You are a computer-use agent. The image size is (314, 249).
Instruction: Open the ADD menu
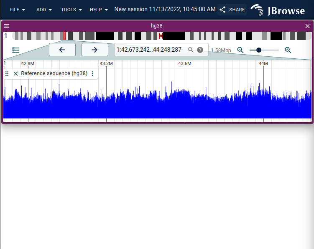click(x=44, y=10)
